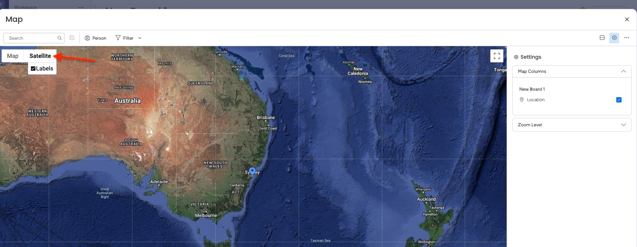
Task: Switch to the Satellite view tab
Action: 40,56
